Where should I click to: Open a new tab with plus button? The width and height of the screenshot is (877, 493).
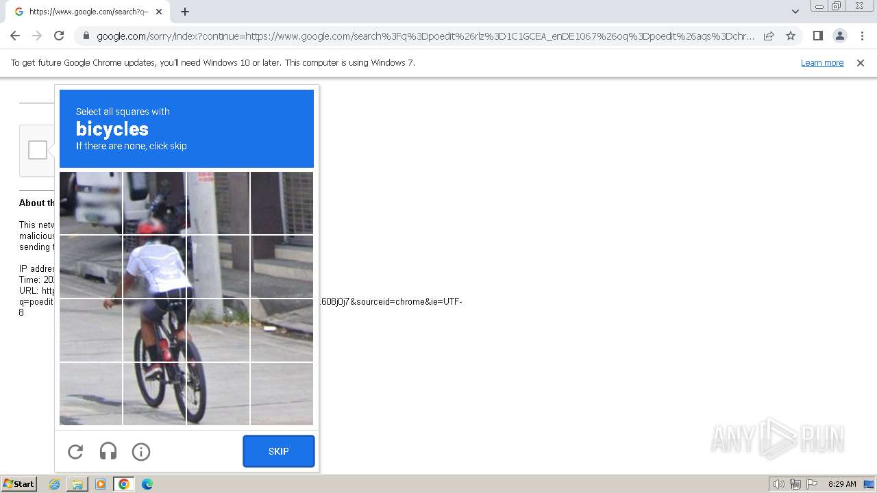185,12
